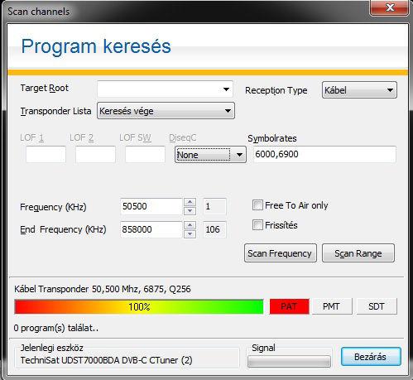Click the red PAT indicator

pyautogui.click(x=289, y=306)
